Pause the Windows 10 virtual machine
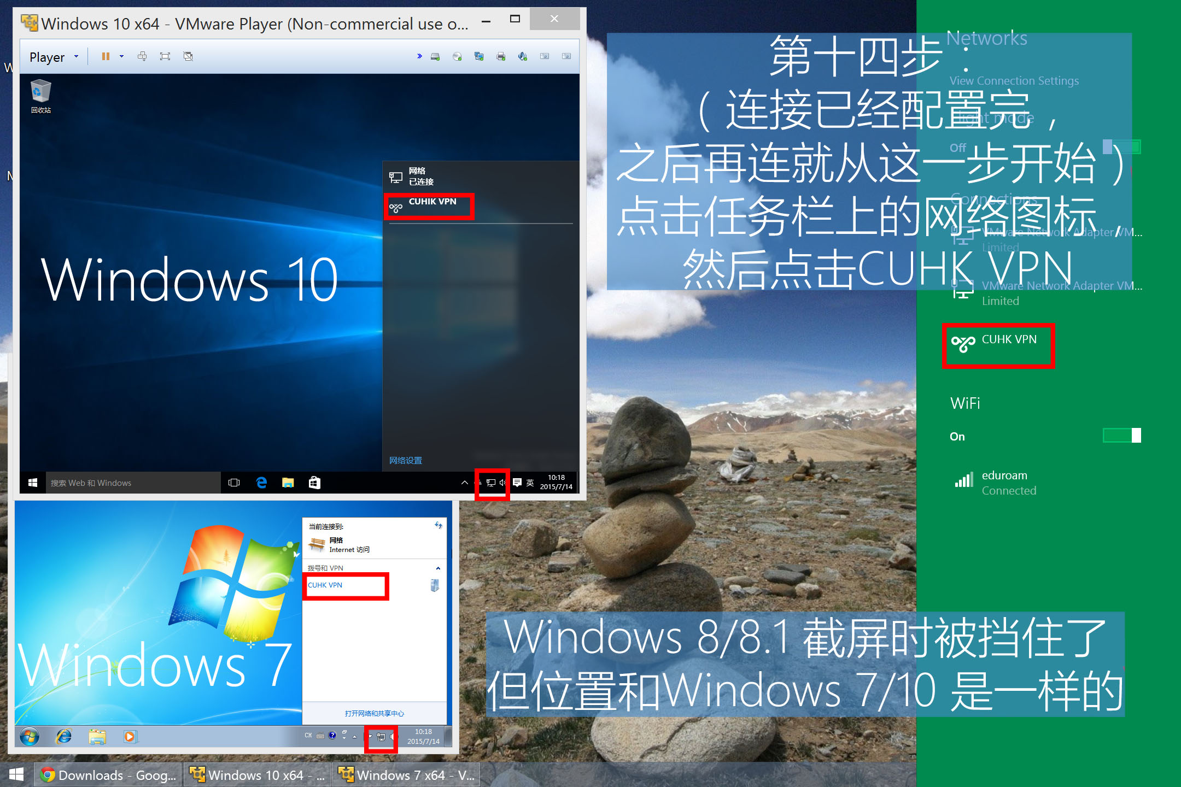Viewport: 1181px width, 787px height. (x=106, y=56)
